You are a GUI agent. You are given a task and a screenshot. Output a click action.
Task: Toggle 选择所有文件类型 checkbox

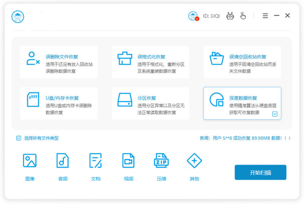pyautogui.click(x=19, y=138)
